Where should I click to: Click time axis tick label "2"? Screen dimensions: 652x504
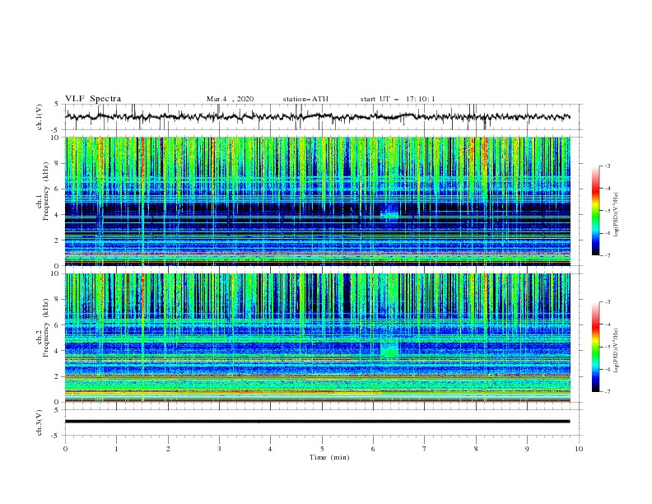pos(168,449)
